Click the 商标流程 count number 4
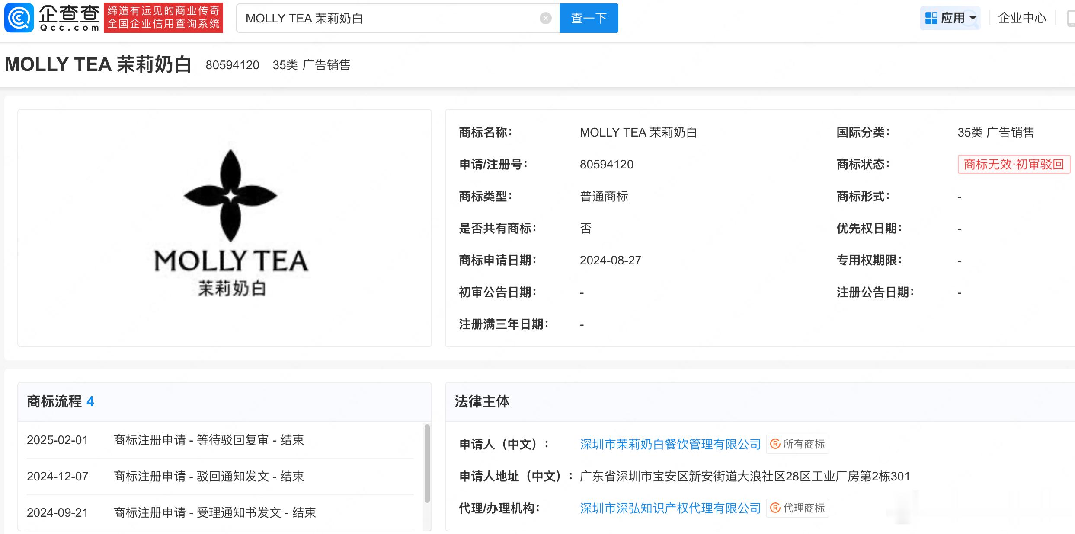The height and width of the screenshot is (534, 1075). tap(90, 402)
